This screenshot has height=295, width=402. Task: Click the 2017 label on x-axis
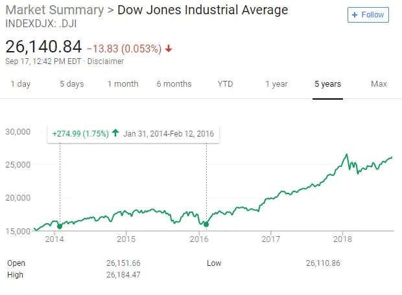tap(270, 239)
